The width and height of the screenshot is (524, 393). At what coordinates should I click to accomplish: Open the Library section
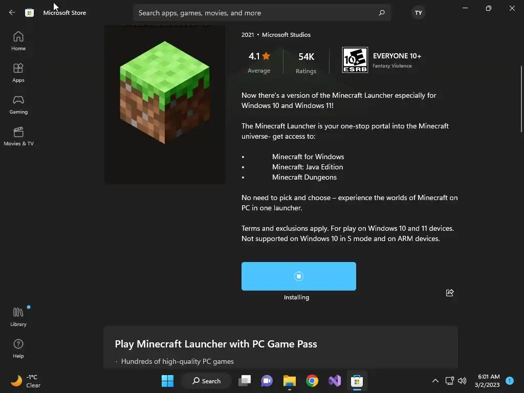point(18,317)
